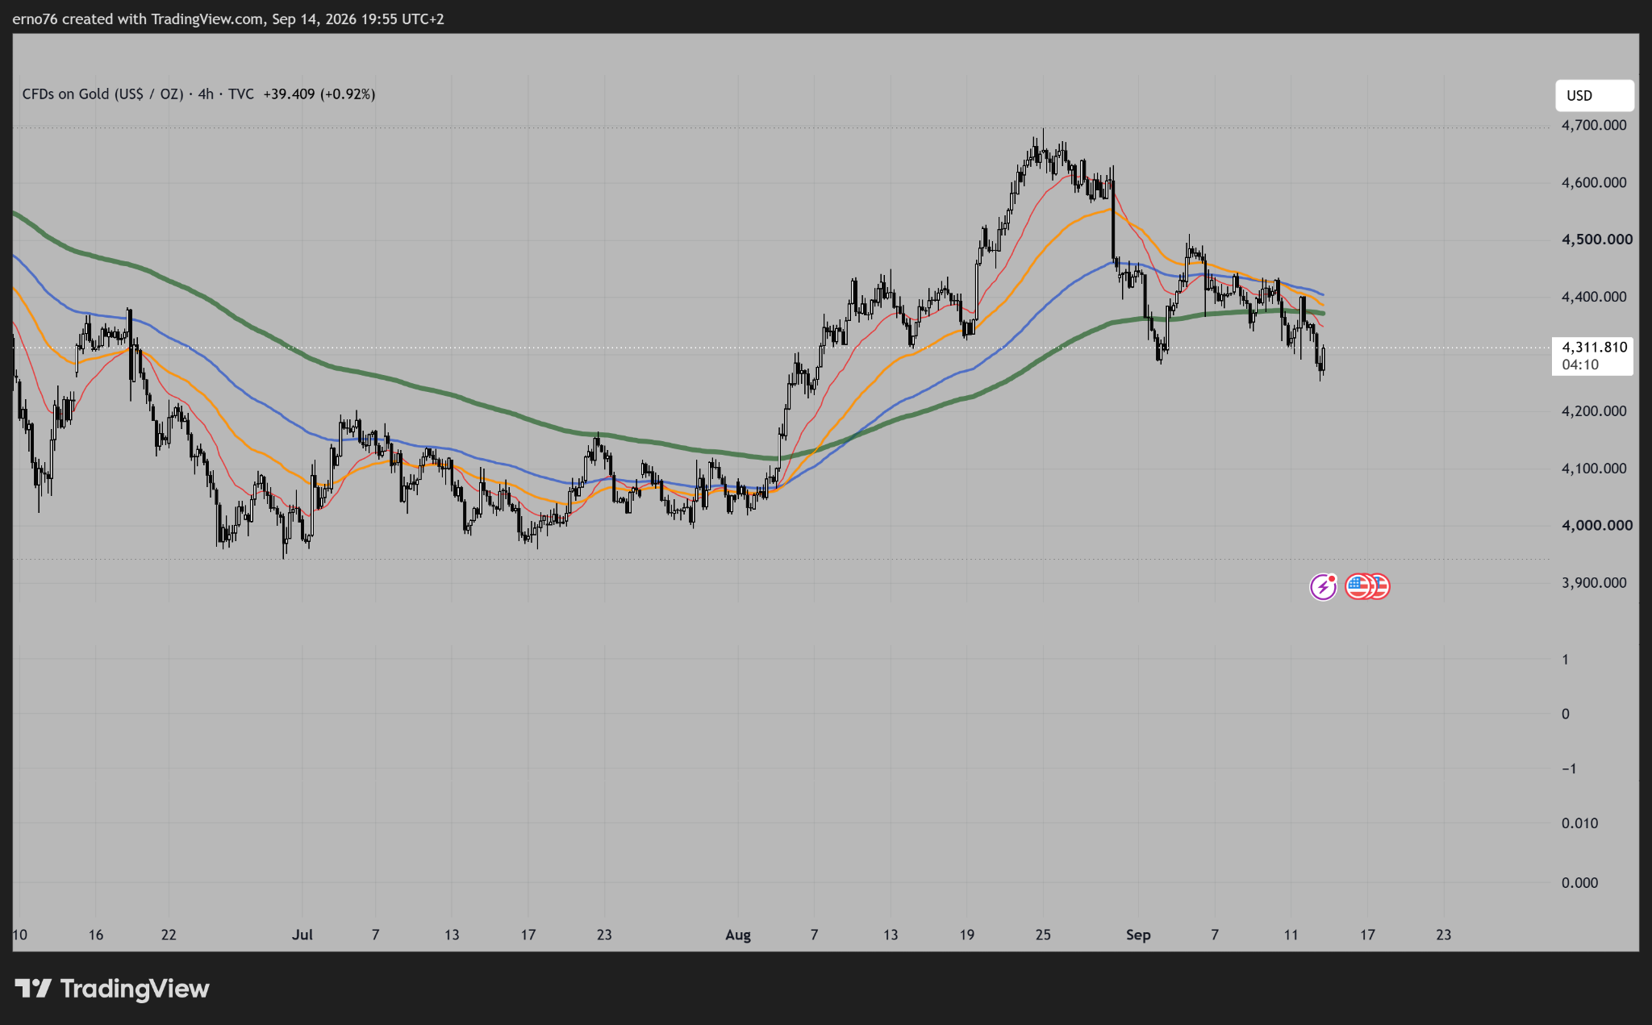This screenshot has height=1025, width=1652.
Task: Click the 0.000 value on lower pane scale
Action: point(1579,883)
